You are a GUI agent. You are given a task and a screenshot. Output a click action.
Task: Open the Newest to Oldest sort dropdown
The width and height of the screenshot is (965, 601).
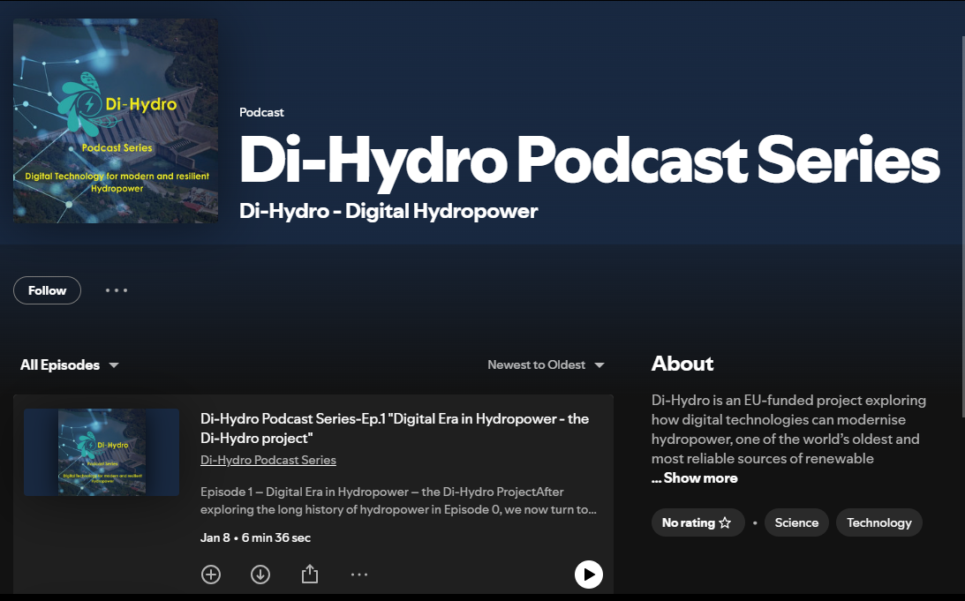point(546,365)
